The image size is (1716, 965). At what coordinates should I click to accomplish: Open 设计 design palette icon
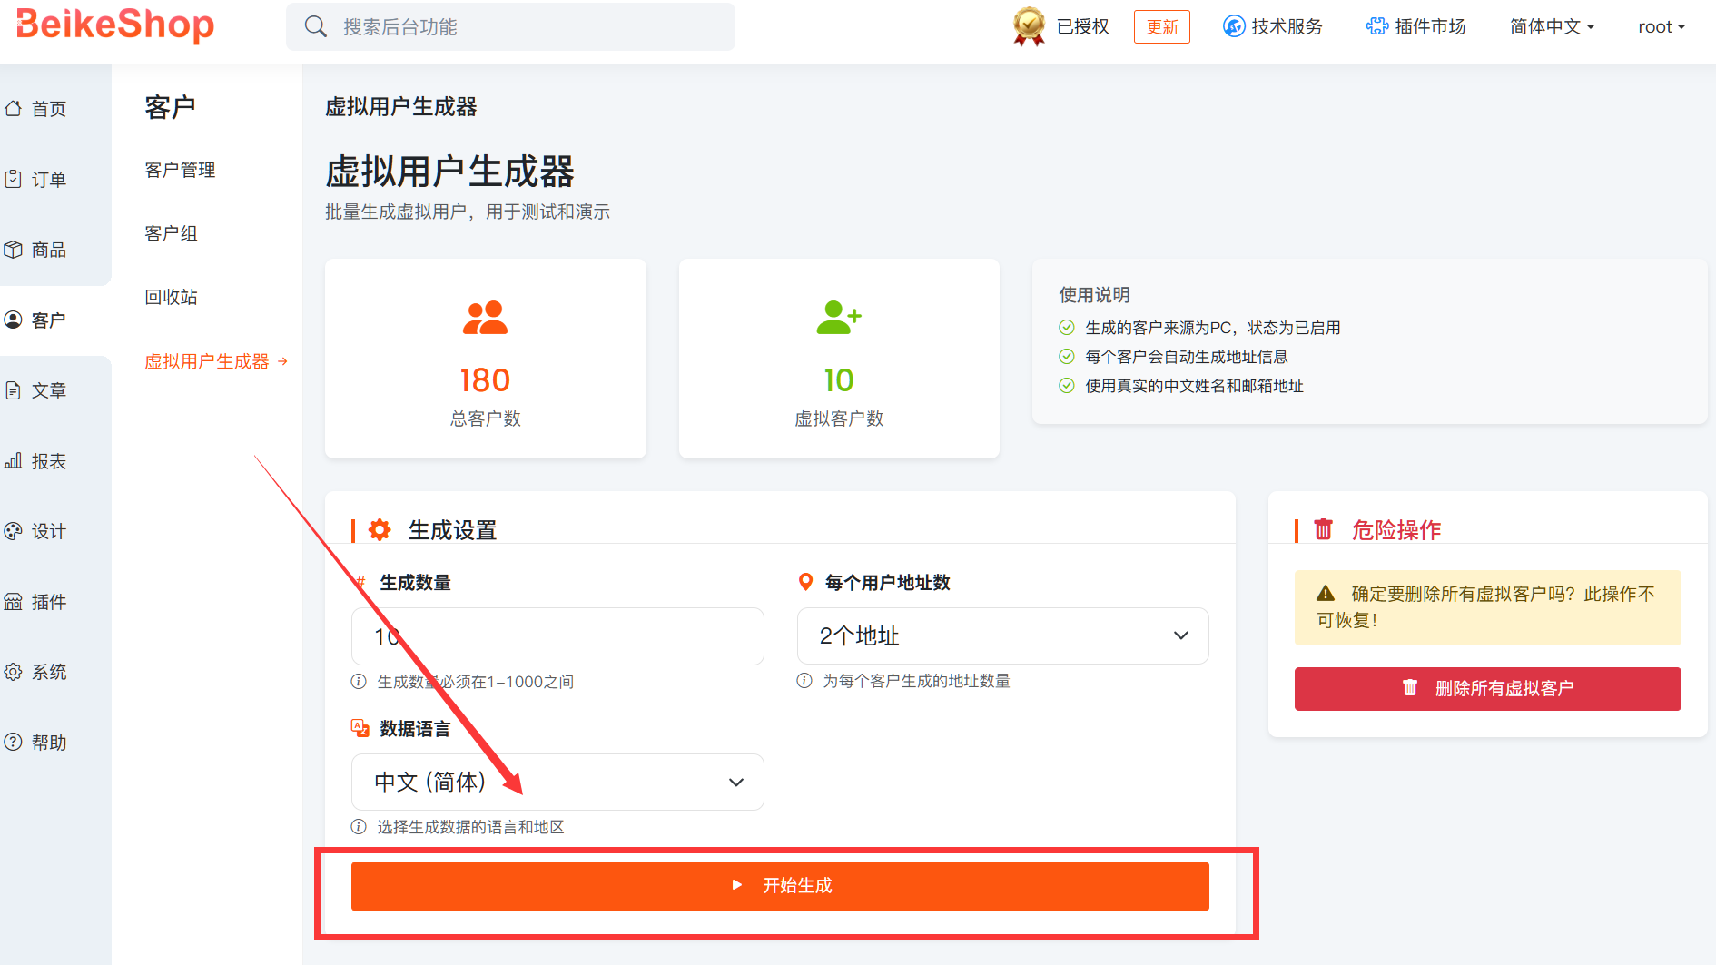tap(14, 531)
